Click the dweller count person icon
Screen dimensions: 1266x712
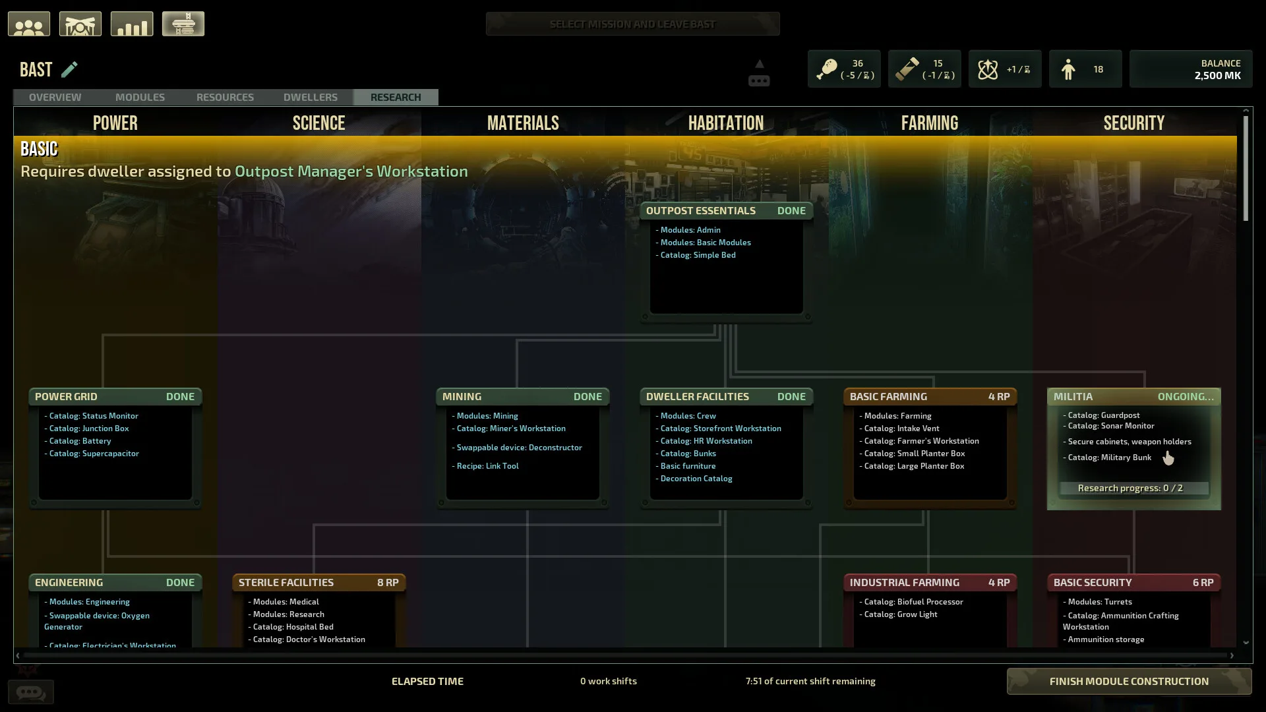click(1068, 69)
